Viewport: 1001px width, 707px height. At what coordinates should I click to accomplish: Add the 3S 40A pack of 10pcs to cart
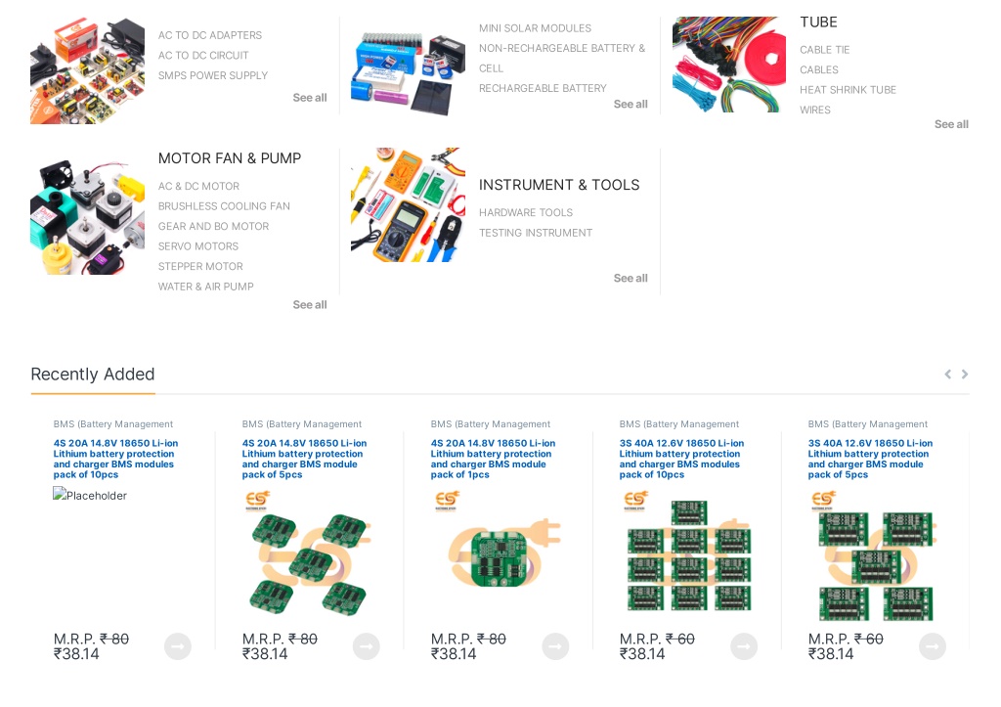[x=744, y=646]
